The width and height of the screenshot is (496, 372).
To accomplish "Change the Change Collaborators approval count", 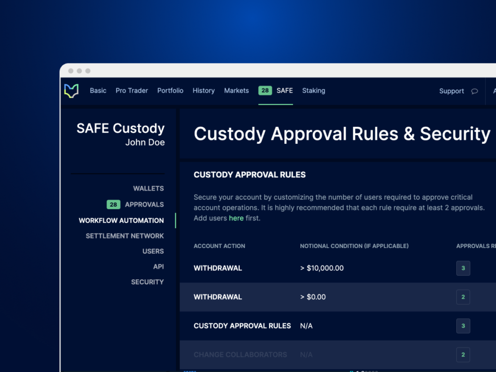I will point(463,355).
